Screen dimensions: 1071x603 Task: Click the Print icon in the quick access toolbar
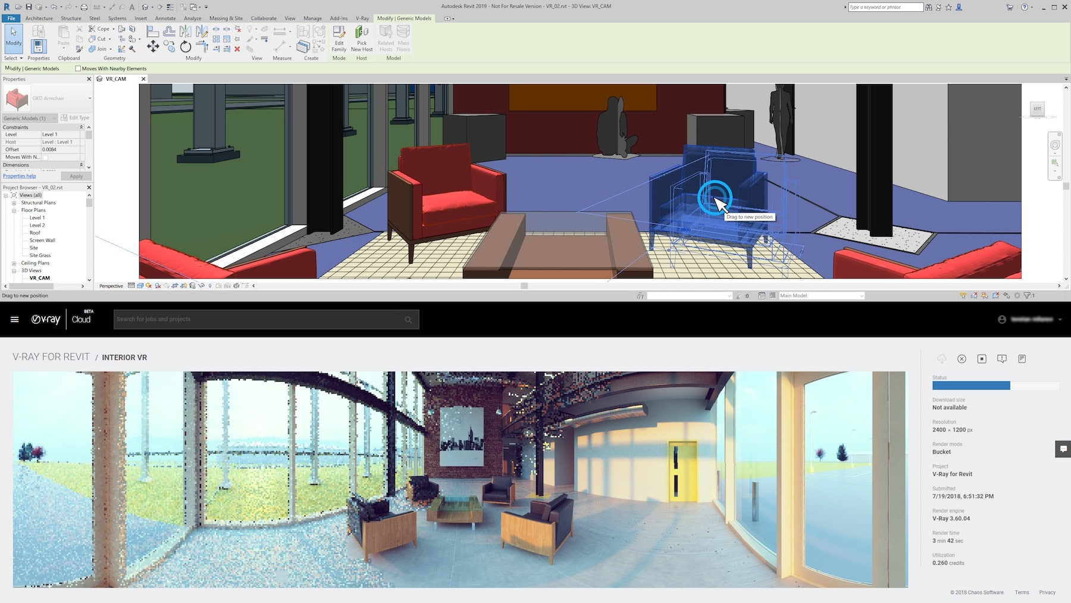point(84,7)
